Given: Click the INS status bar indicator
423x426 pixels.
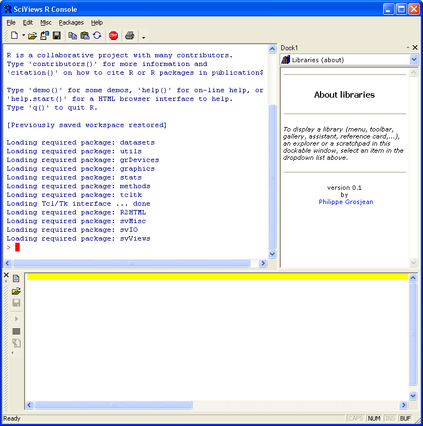Looking at the screenshot, I should pos(390,418).
